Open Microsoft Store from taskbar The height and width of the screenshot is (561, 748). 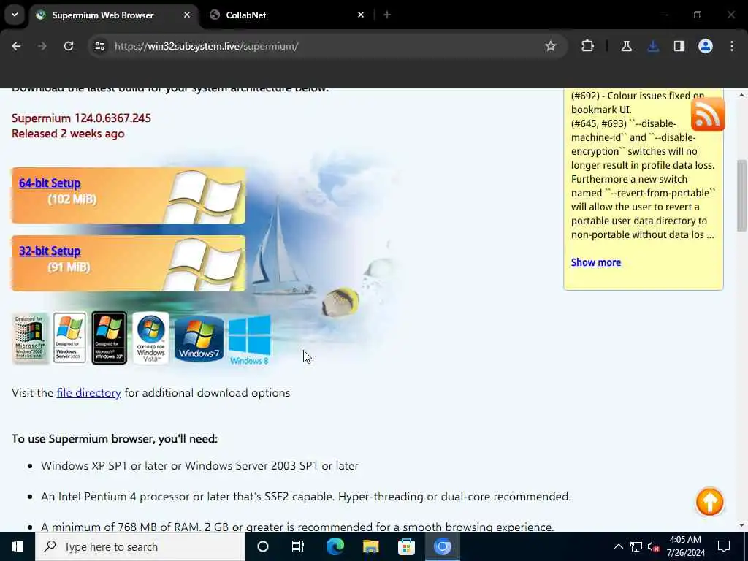[406, 546]
